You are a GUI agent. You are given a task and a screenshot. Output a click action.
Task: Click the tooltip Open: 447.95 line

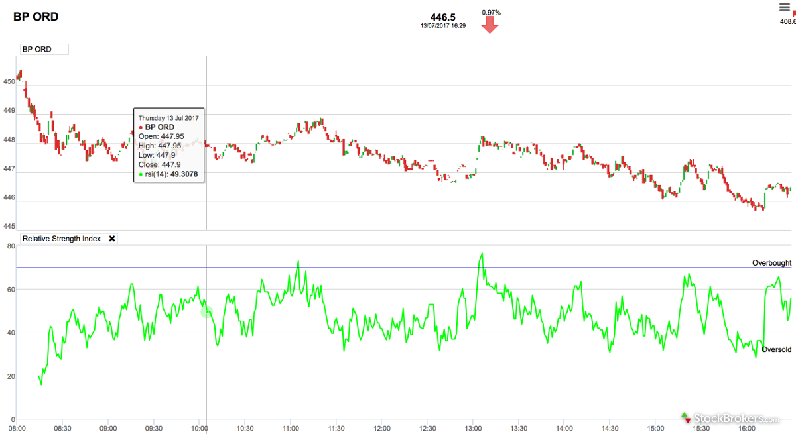(160, 136)
